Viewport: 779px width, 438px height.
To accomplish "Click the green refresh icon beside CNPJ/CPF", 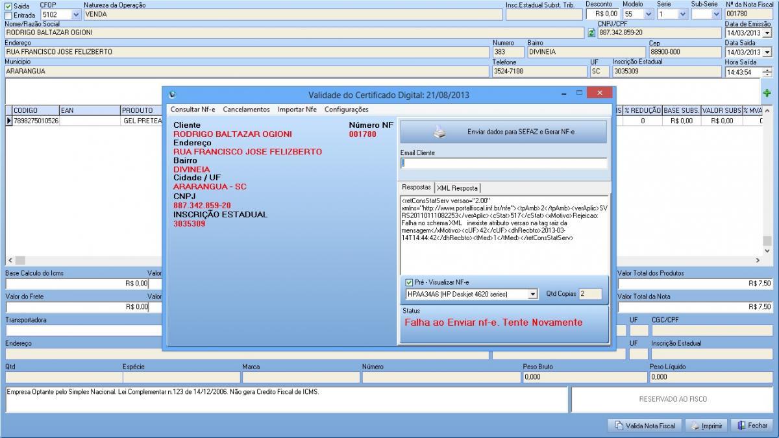I will (591, 32).
